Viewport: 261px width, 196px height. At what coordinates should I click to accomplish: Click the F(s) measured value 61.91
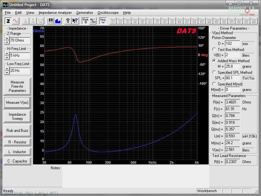click(x=232, y=109)
